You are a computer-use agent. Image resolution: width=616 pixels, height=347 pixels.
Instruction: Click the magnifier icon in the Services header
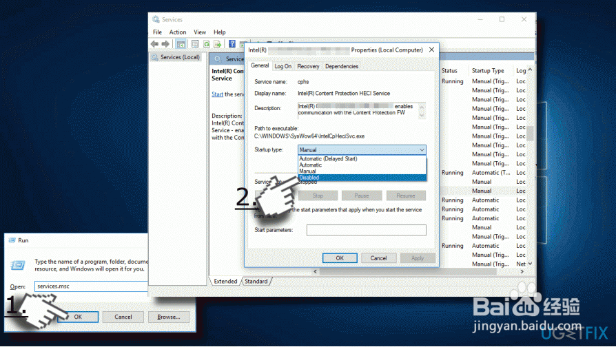pyautogui.click(x=218, y=59)
